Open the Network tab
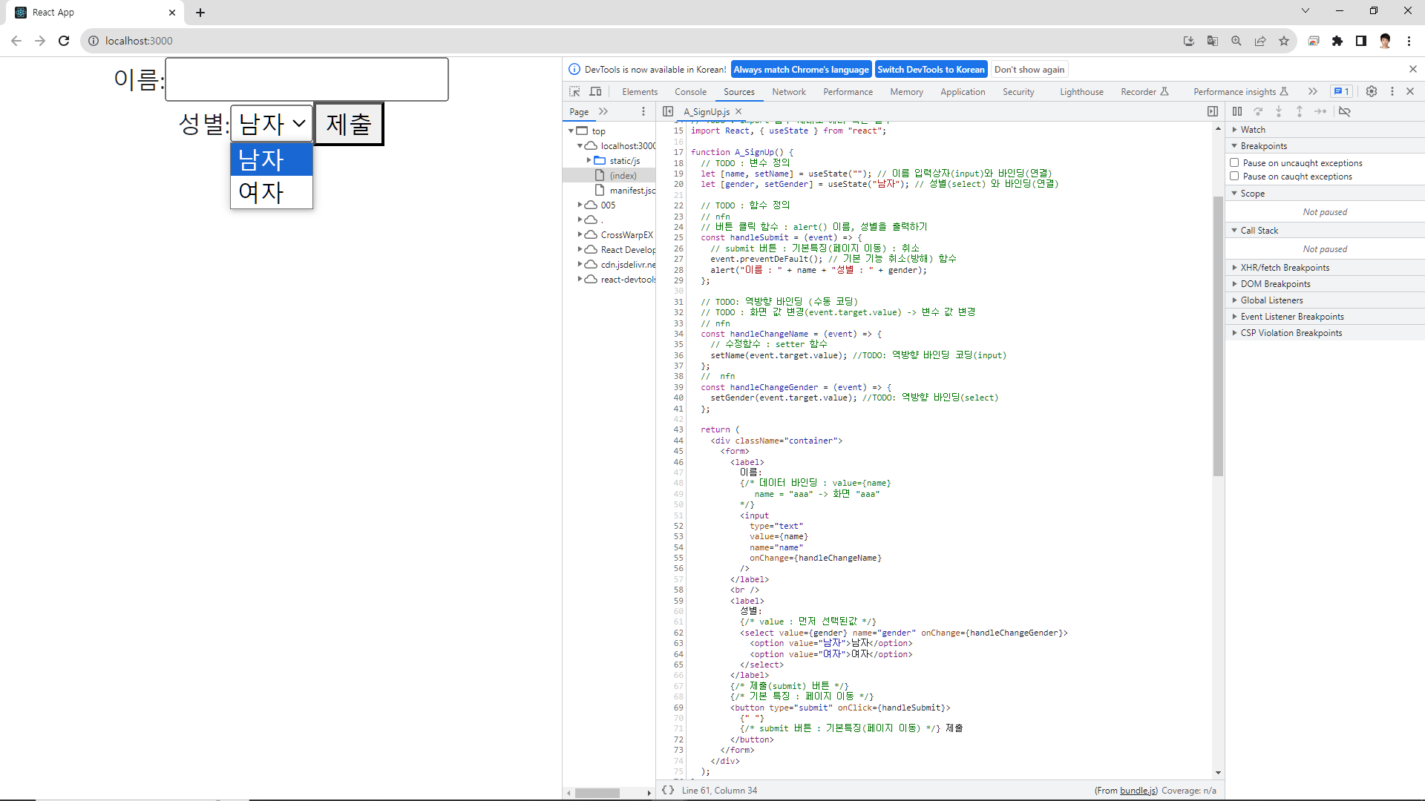 (x=788, y=92)
